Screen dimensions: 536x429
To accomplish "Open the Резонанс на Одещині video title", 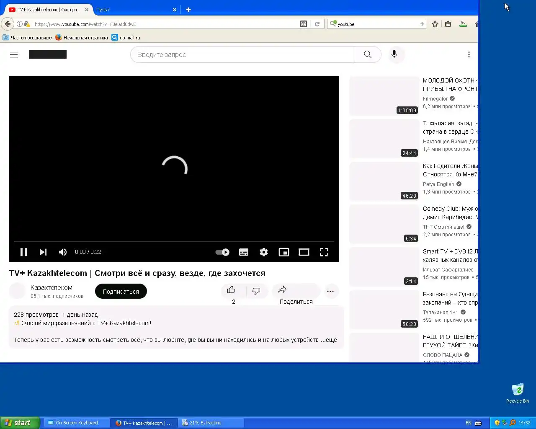I will pos(450,298).
